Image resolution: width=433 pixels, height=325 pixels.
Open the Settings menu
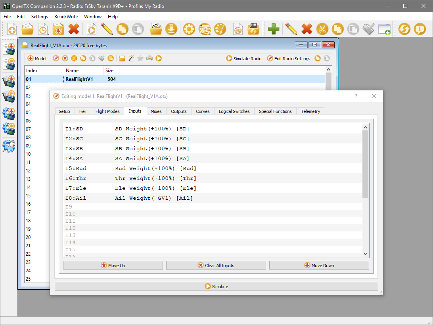point(40,17)
